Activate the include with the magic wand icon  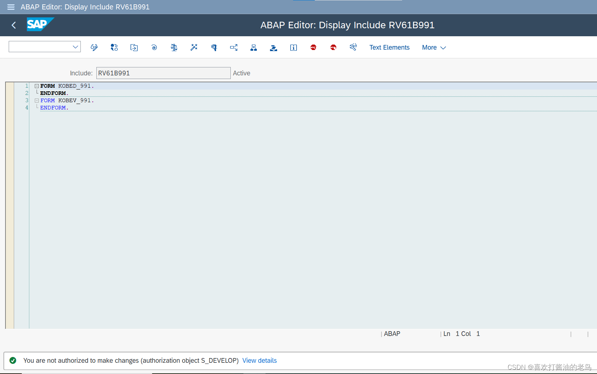click(x=194, y=47)
